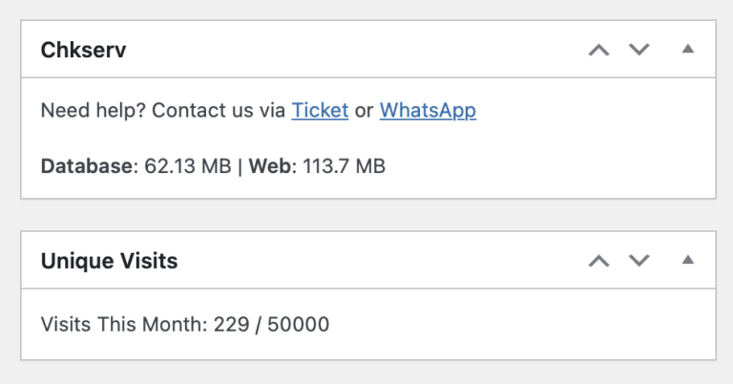
Task: Click the Visits This Month label
Action: coord(123,324)
